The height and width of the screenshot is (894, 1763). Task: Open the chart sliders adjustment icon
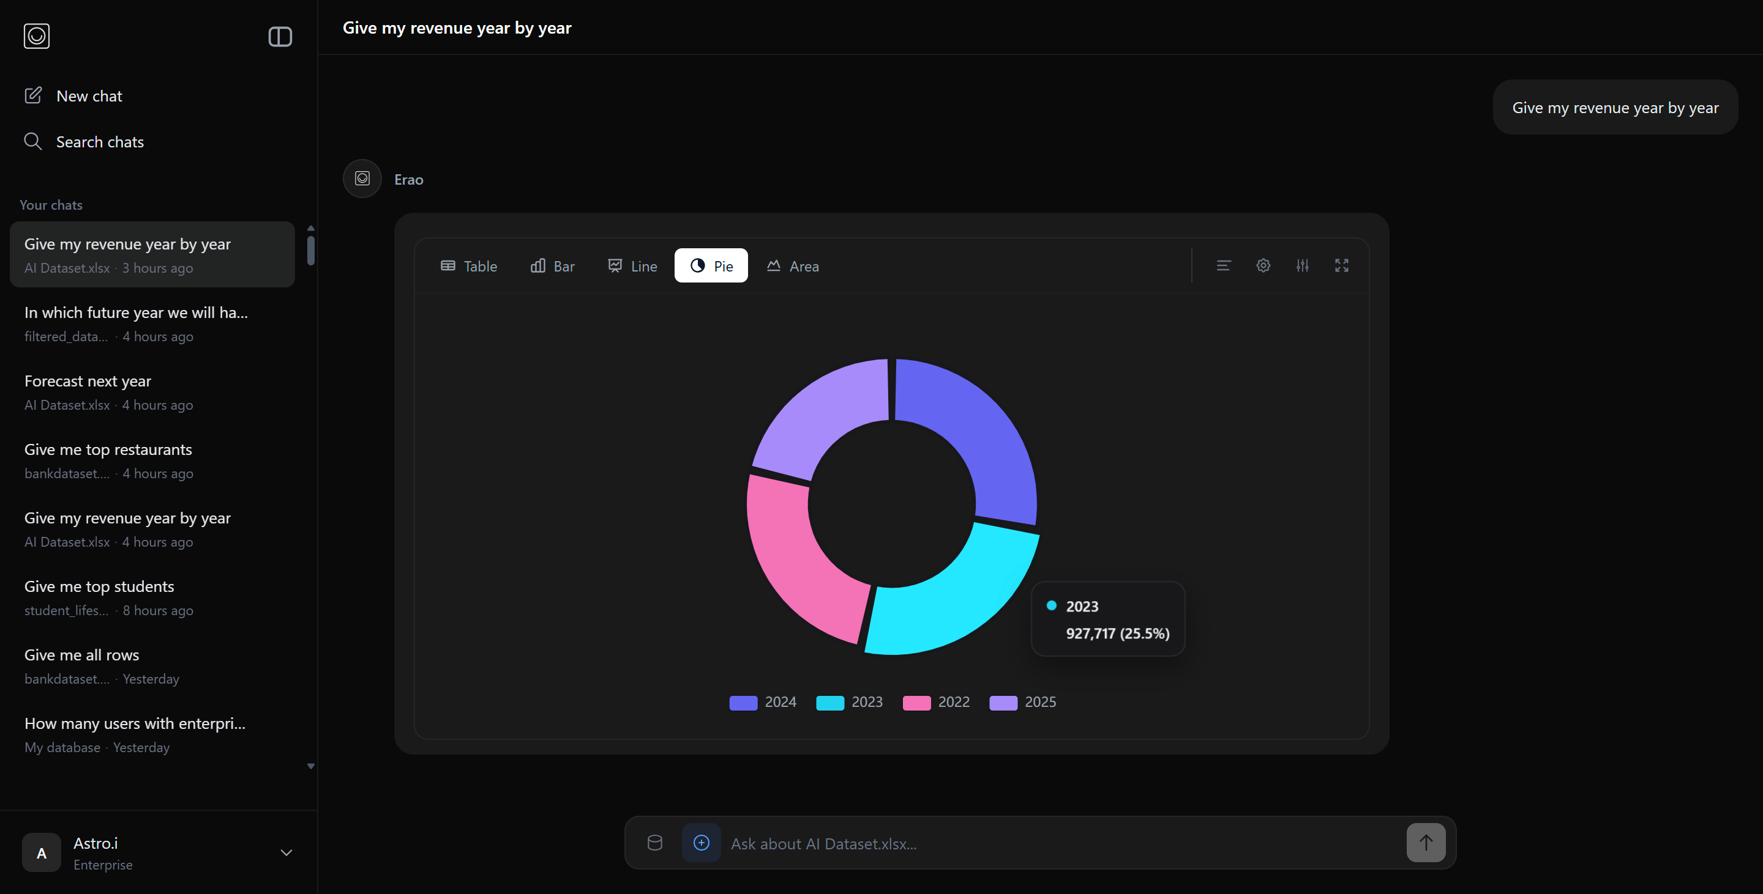point(1301,265)
